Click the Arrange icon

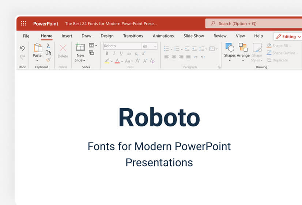click(243, 48)
